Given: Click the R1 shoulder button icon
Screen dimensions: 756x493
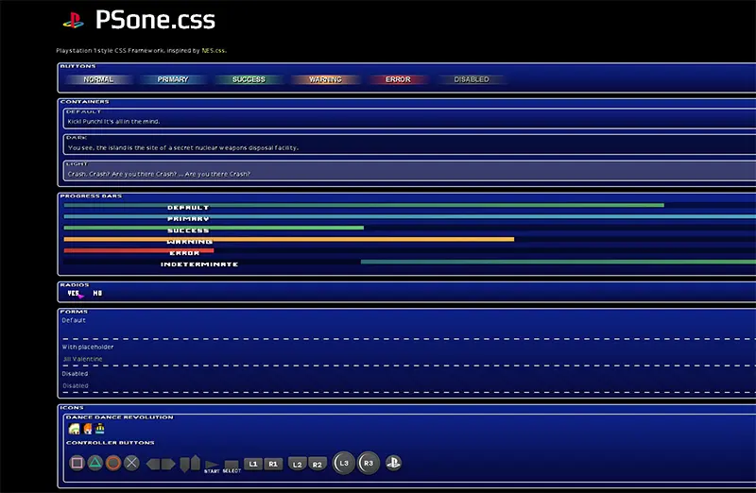Looking at the screenshot, I should (273, 464).
